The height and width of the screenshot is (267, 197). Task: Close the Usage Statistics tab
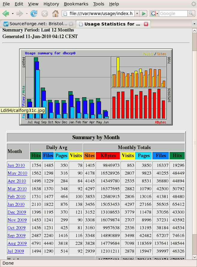click(146, 24)
